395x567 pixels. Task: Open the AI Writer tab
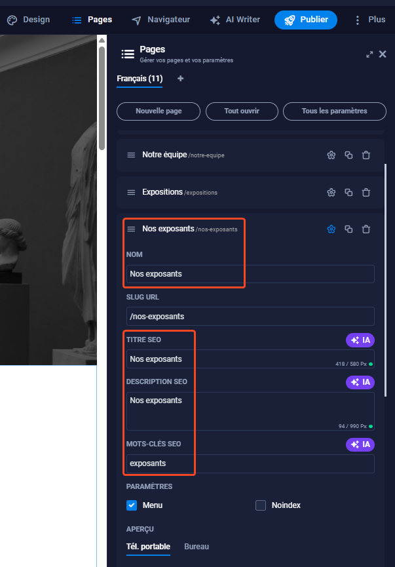tap(235, 20)
